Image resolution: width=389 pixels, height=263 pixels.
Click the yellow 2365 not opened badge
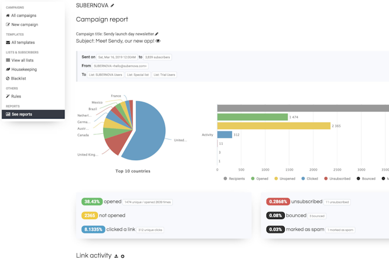[90, 216]
